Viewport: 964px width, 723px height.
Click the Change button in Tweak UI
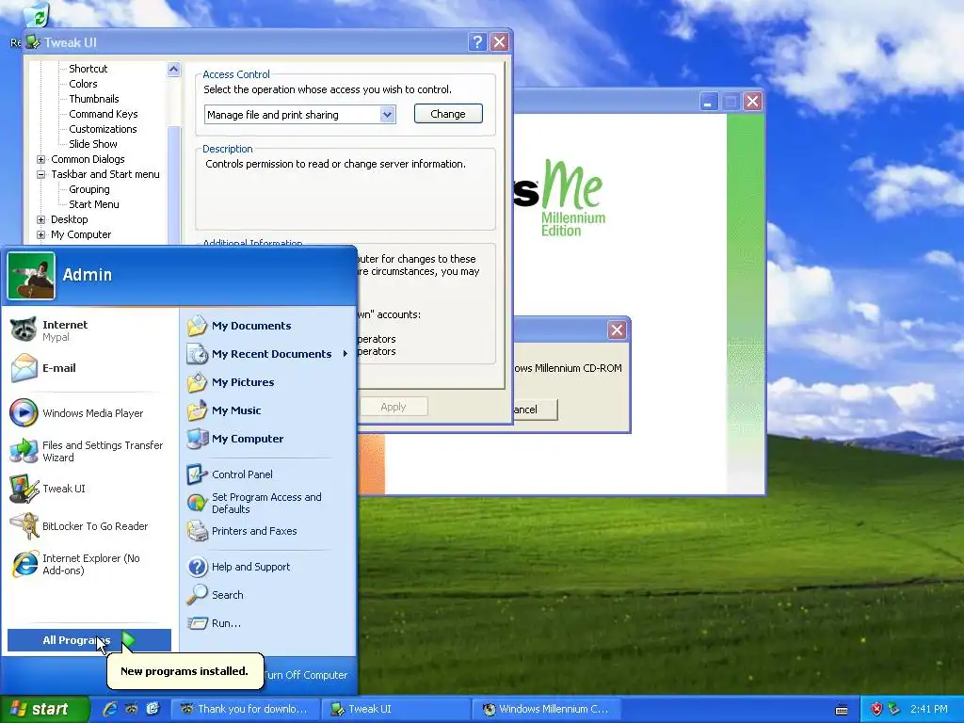click(x=448, y=114)
